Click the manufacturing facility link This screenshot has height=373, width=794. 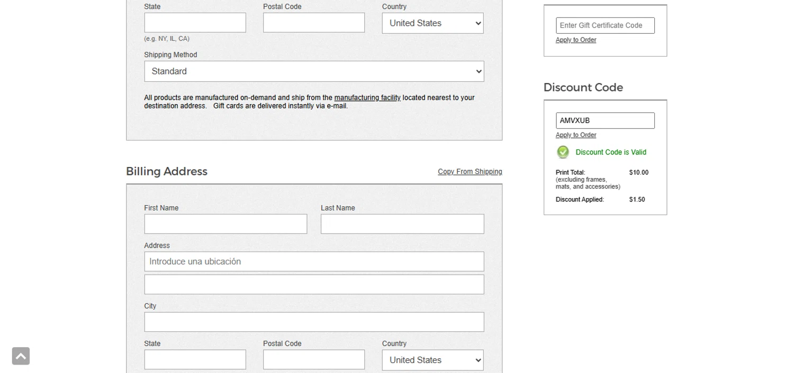[x=367, y=98]
